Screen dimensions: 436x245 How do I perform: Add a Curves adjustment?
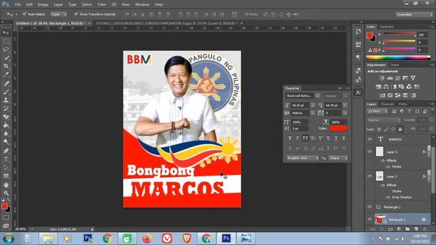pos(398,78)
